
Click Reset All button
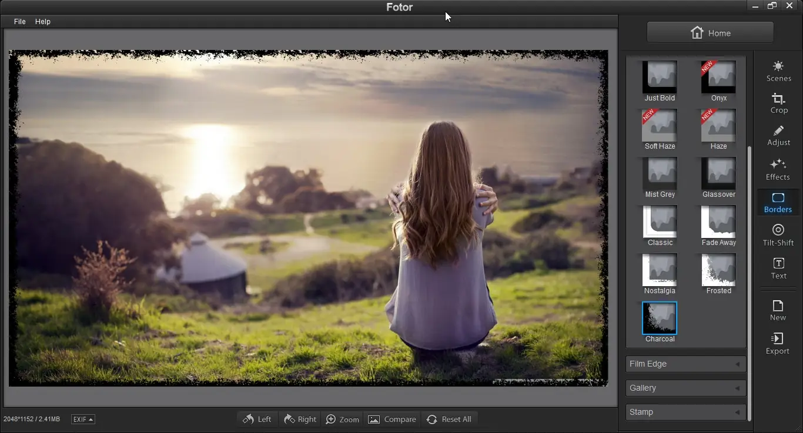[449, 419]
